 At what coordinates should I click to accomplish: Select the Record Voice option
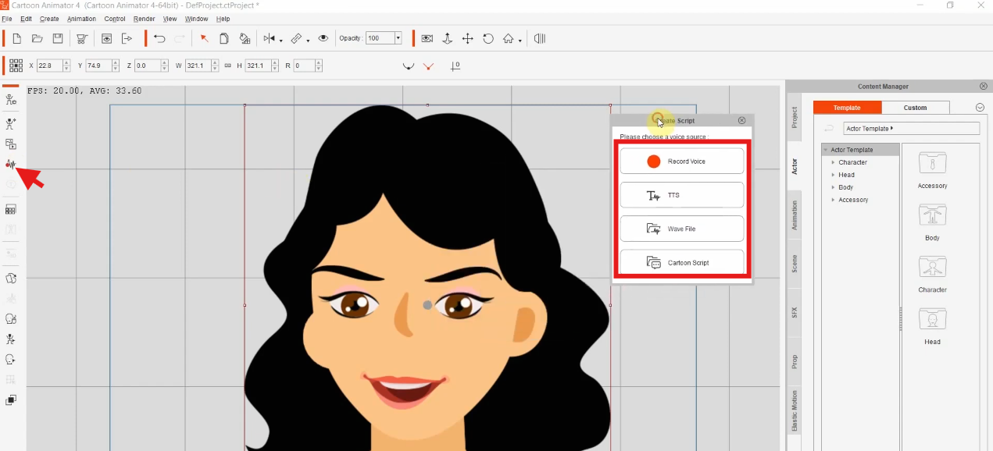(681, 162)
